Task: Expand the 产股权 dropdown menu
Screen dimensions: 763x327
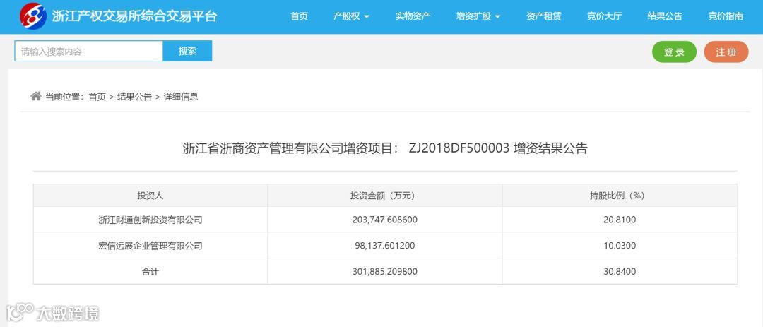Action: click(351, 16)
